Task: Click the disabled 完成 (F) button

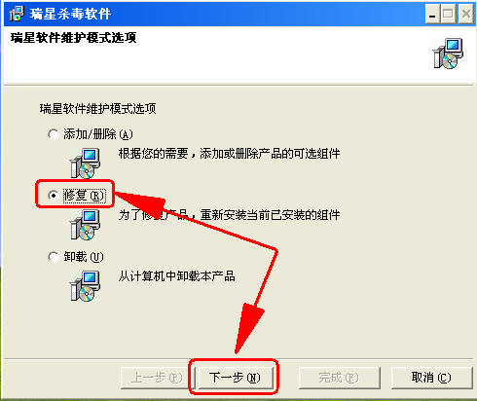Action: (339, 378)
